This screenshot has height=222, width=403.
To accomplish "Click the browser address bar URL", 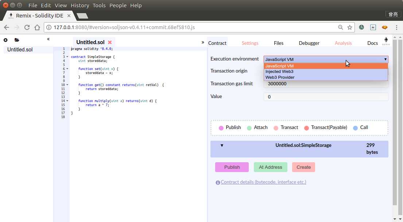I will click(x=124, y=27).
